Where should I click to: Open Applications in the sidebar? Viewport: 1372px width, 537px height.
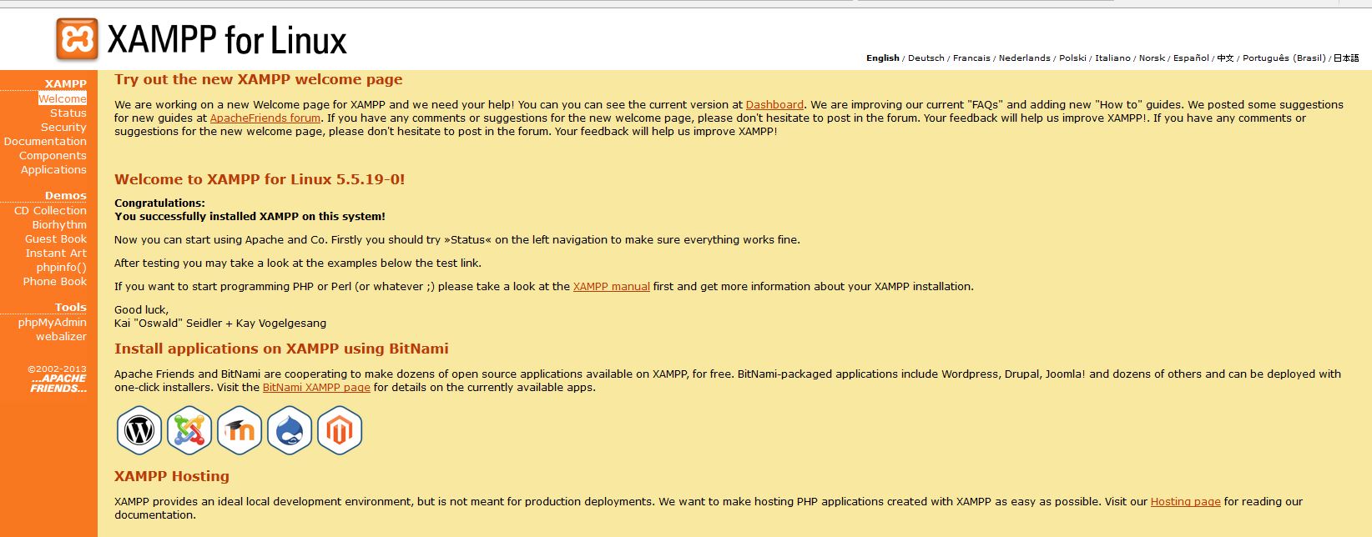(x=53, y=169)
